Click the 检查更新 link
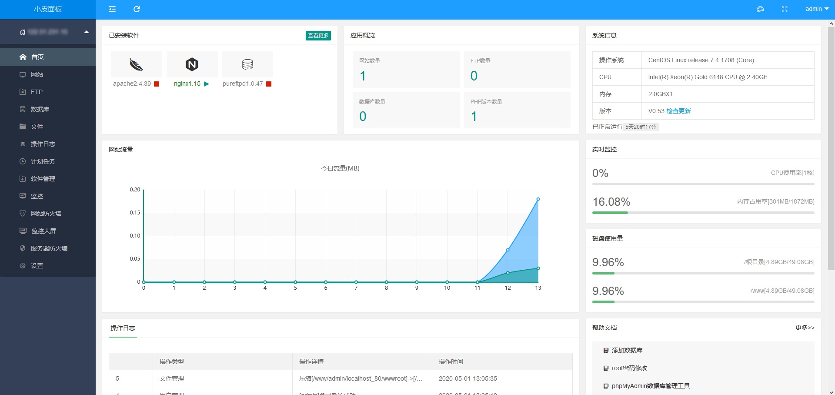This screenshot has width=835, height=395. click(678, 111)
